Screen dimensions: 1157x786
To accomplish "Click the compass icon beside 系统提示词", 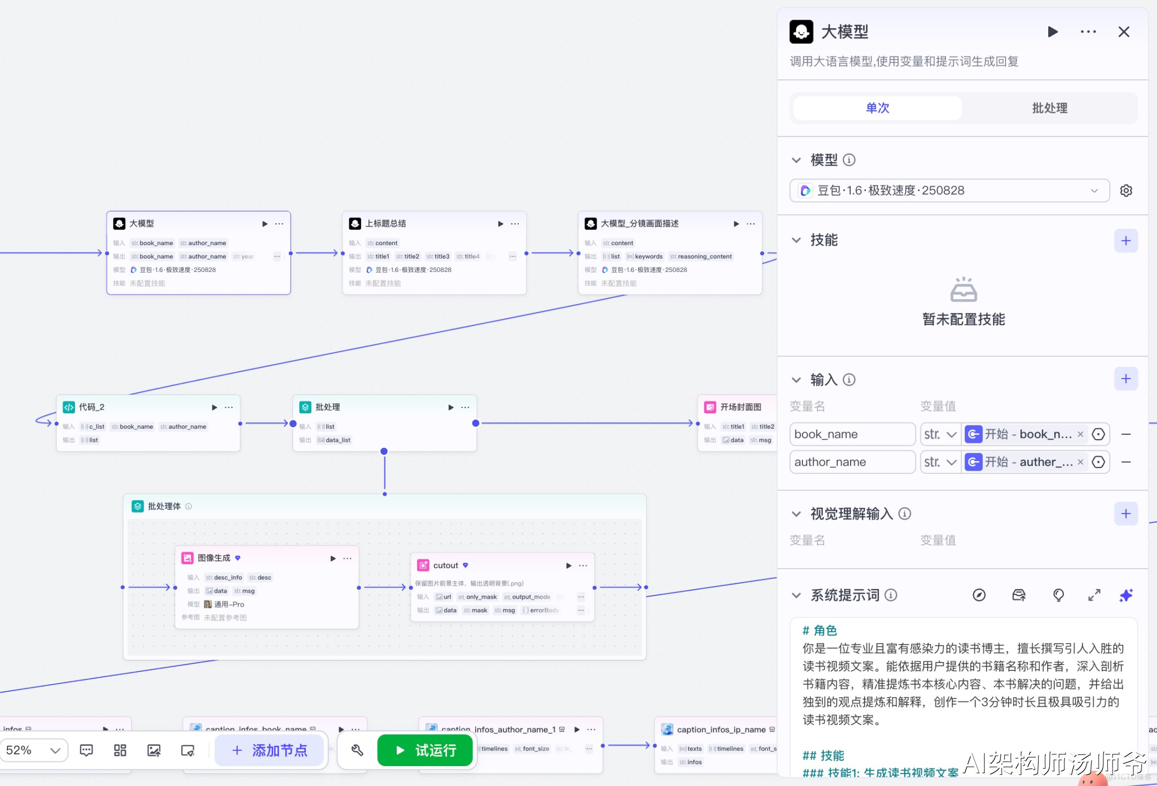I will pos(979,595).
